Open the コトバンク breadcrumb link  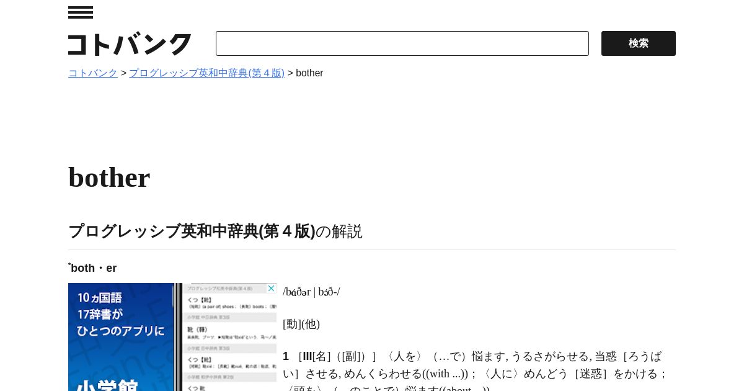[93, 73]
